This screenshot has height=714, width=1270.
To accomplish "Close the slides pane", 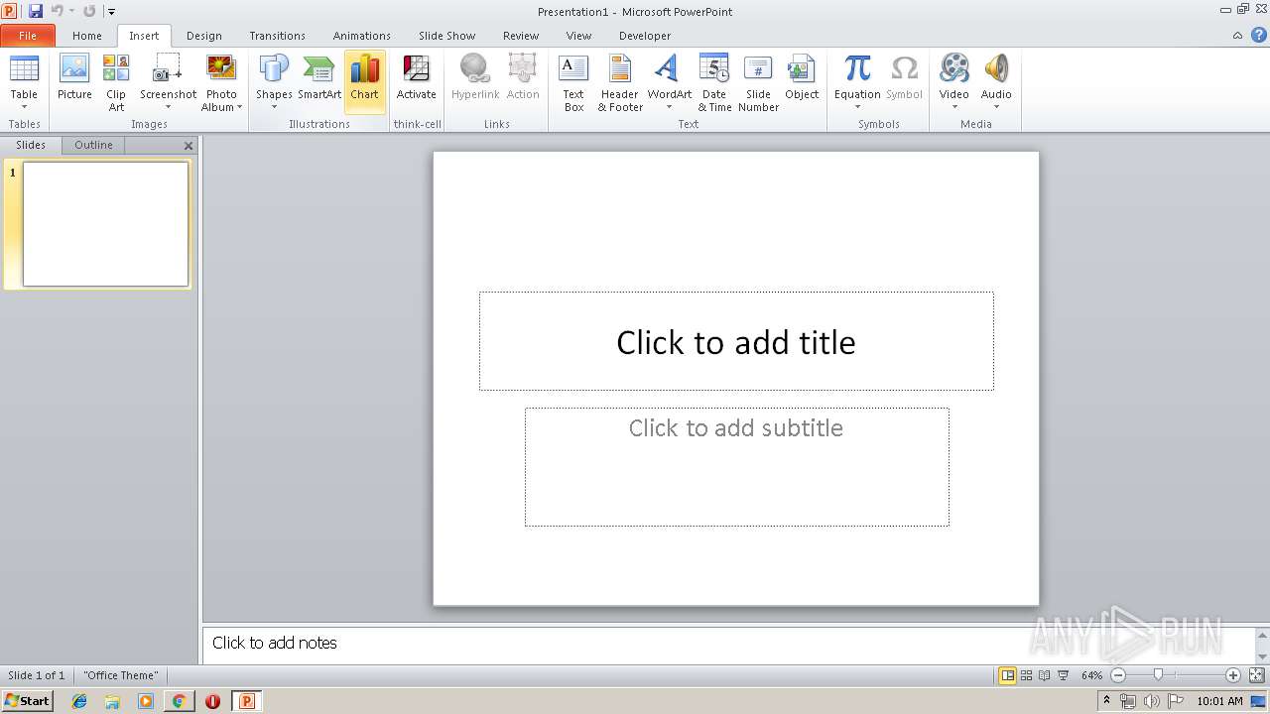I will (x=189, y=146).
